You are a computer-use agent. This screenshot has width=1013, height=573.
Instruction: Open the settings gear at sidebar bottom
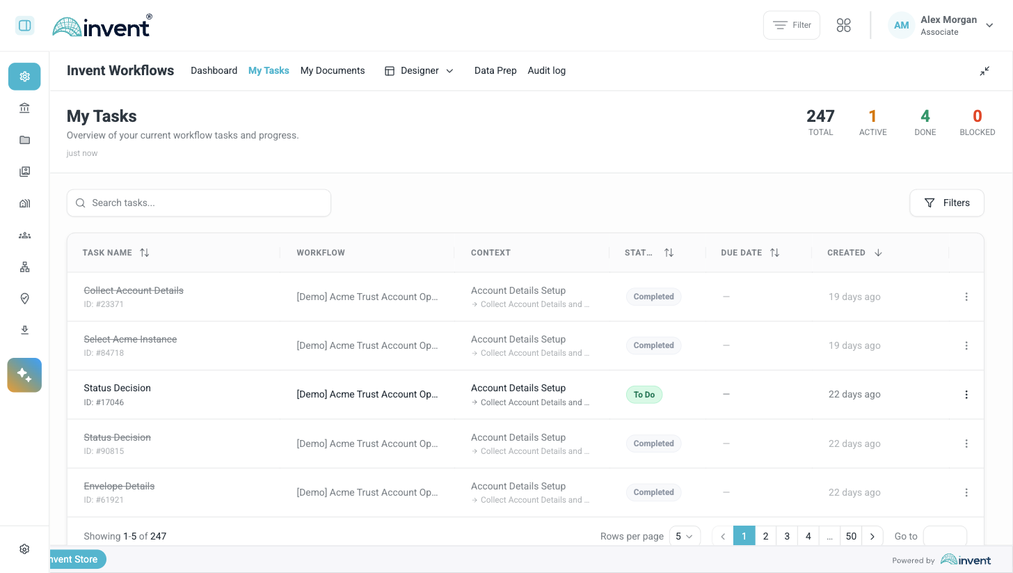point(24,549)
